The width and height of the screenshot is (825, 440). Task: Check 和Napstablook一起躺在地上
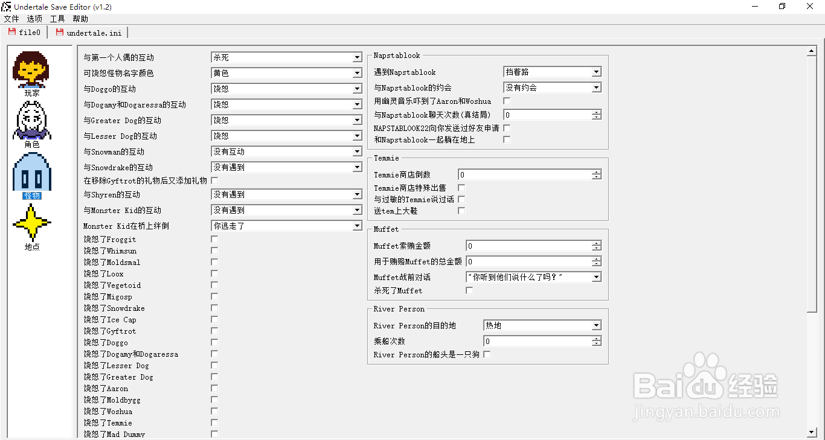506,139
